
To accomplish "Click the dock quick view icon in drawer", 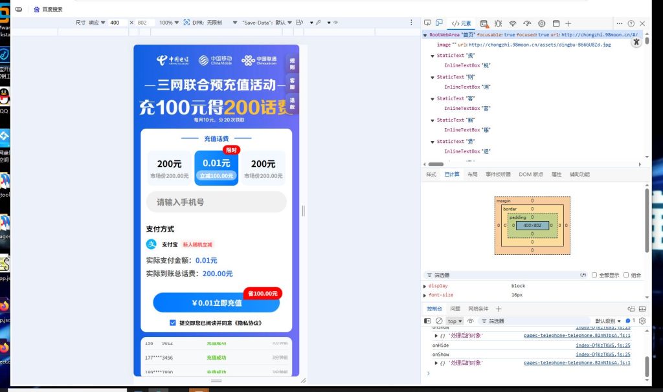I will [631, 309].
